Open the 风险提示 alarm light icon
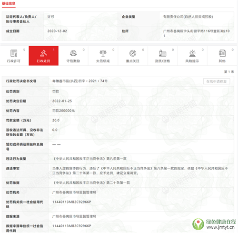Screen dimensions: 238x233 coord(192,53)
